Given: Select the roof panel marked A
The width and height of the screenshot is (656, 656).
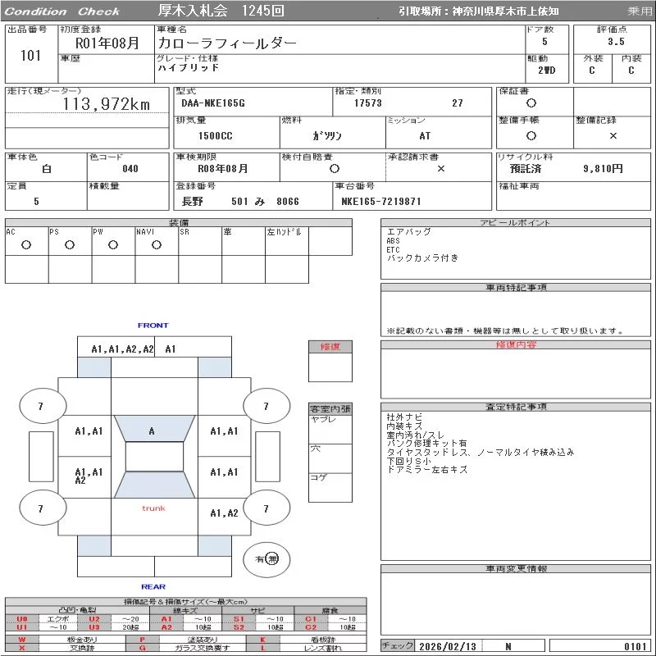Looking at the screenshot, I should pyautogui.click(x=152, y=430).
